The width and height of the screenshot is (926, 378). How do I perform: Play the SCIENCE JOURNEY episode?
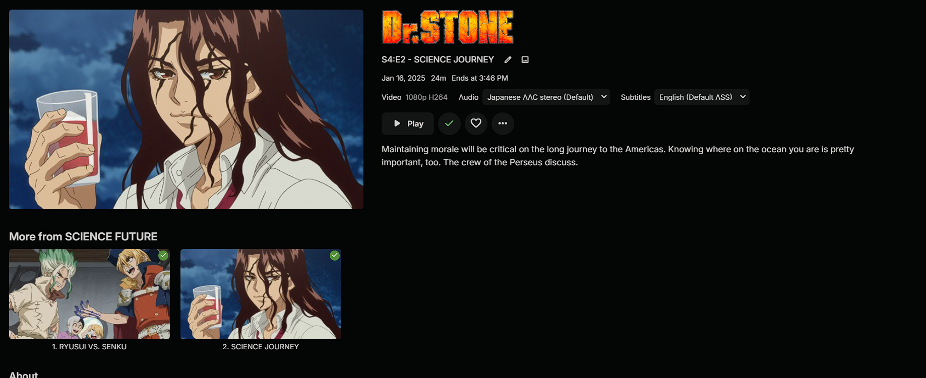click(x=407, y=123)
